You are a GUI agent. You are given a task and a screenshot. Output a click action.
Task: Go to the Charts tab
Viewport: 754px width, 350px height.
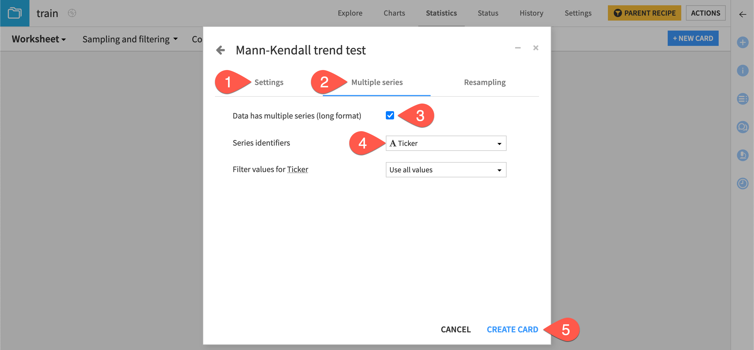pyautogui.click(x=394, y=13)
